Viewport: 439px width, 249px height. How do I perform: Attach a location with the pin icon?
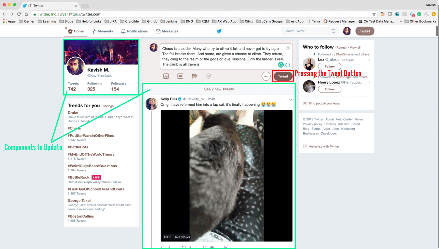click(209, 76)
